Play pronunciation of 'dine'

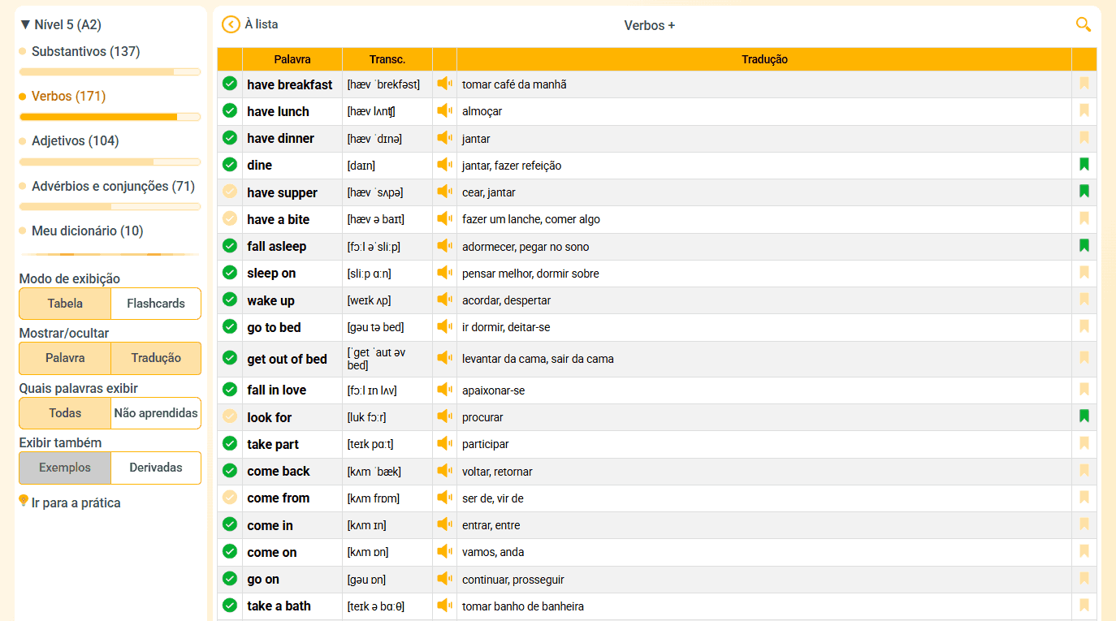click(444, 165)
